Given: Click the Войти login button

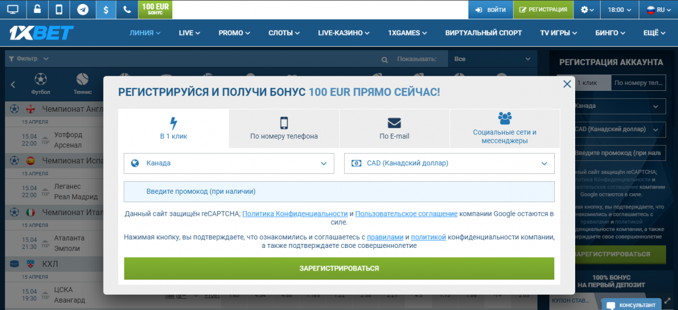Looking at the screenshot, I should coord(490,10).
